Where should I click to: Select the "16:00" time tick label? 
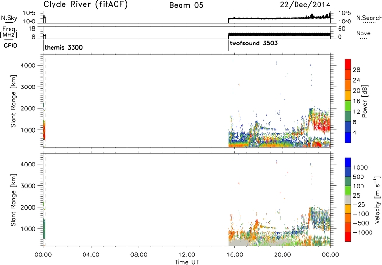(x=234, y=255)
